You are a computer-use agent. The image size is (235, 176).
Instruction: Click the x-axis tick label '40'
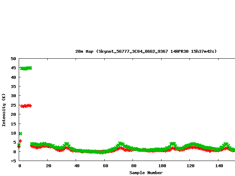tap(77, 166)
